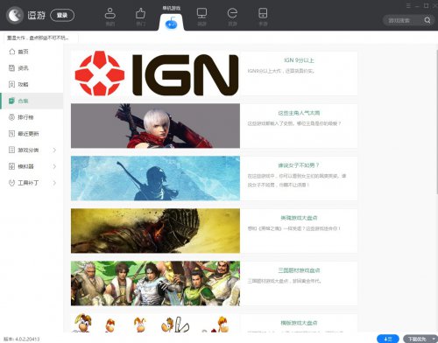Screen dimensions: 438x343
Task: Click the magnifier search icon
Action: pos(427,20)
